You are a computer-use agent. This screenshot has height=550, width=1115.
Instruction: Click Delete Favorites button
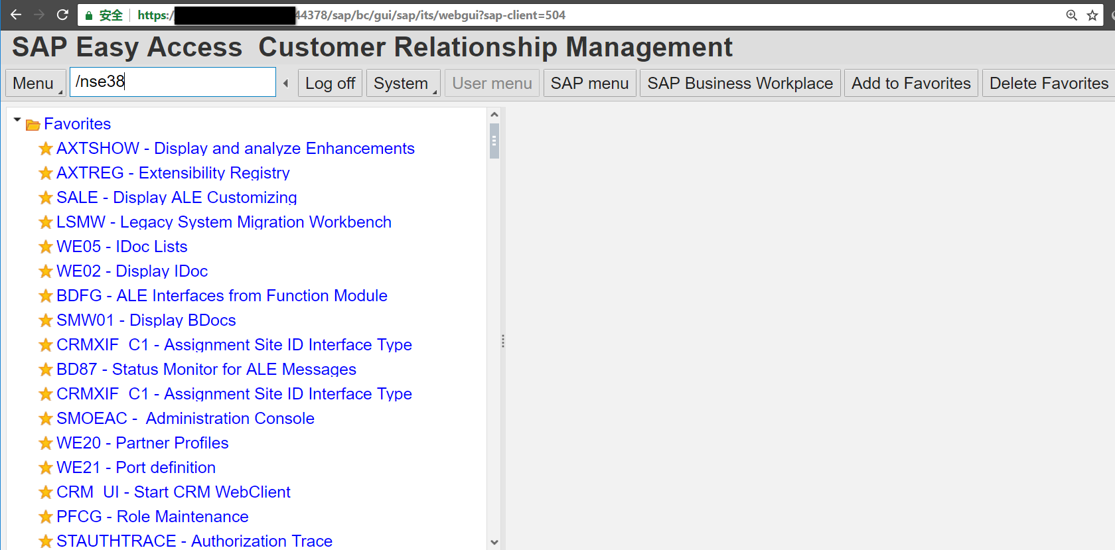tap(1049, 83)
